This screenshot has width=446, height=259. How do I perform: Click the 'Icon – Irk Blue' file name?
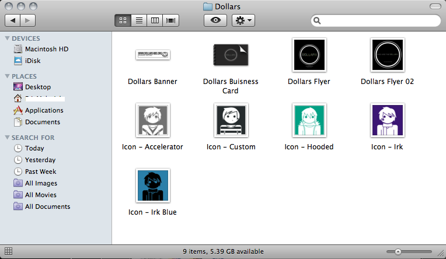(x=152, y=212)
